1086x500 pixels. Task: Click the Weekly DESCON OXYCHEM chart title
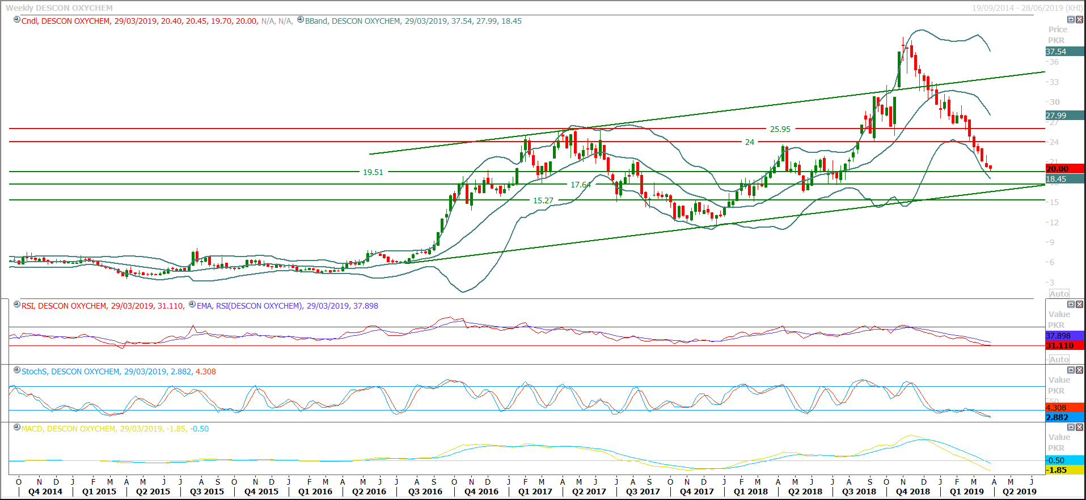[x=59, y=8]
